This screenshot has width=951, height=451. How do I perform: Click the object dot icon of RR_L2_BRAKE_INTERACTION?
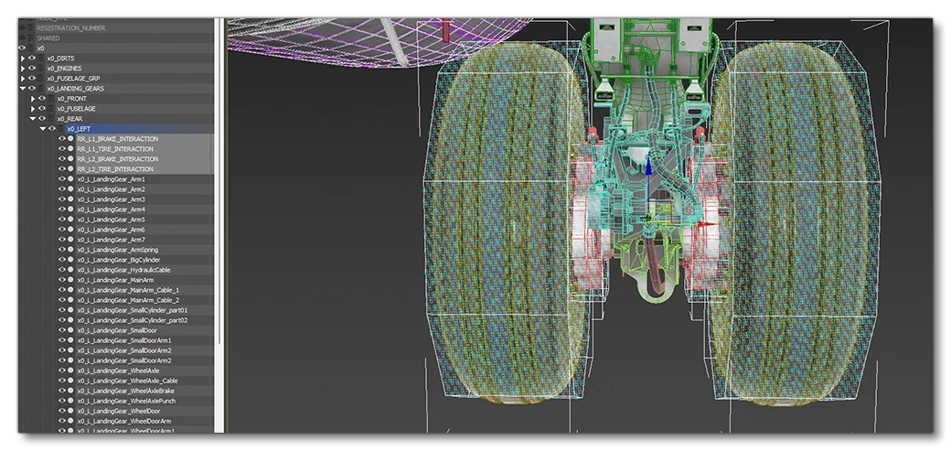click(71, 159)
